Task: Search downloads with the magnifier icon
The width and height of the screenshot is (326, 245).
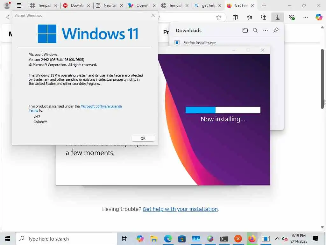Action: coord(255,30)
